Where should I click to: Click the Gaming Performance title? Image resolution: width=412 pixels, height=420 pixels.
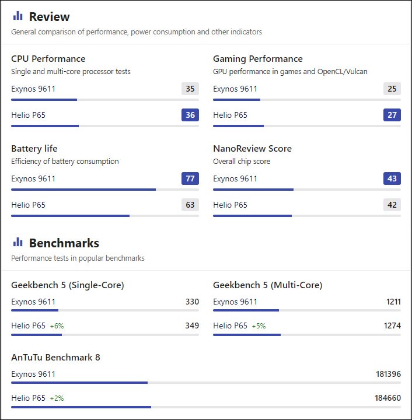click(258, 58)
